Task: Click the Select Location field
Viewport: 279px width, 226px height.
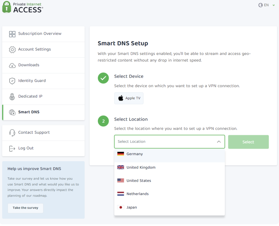Action: (x=169, y=142)
